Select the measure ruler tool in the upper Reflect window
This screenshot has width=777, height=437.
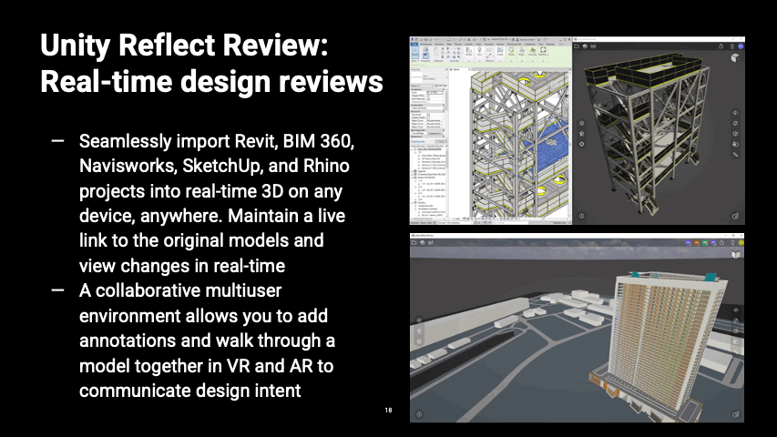(x=735, y=155)
